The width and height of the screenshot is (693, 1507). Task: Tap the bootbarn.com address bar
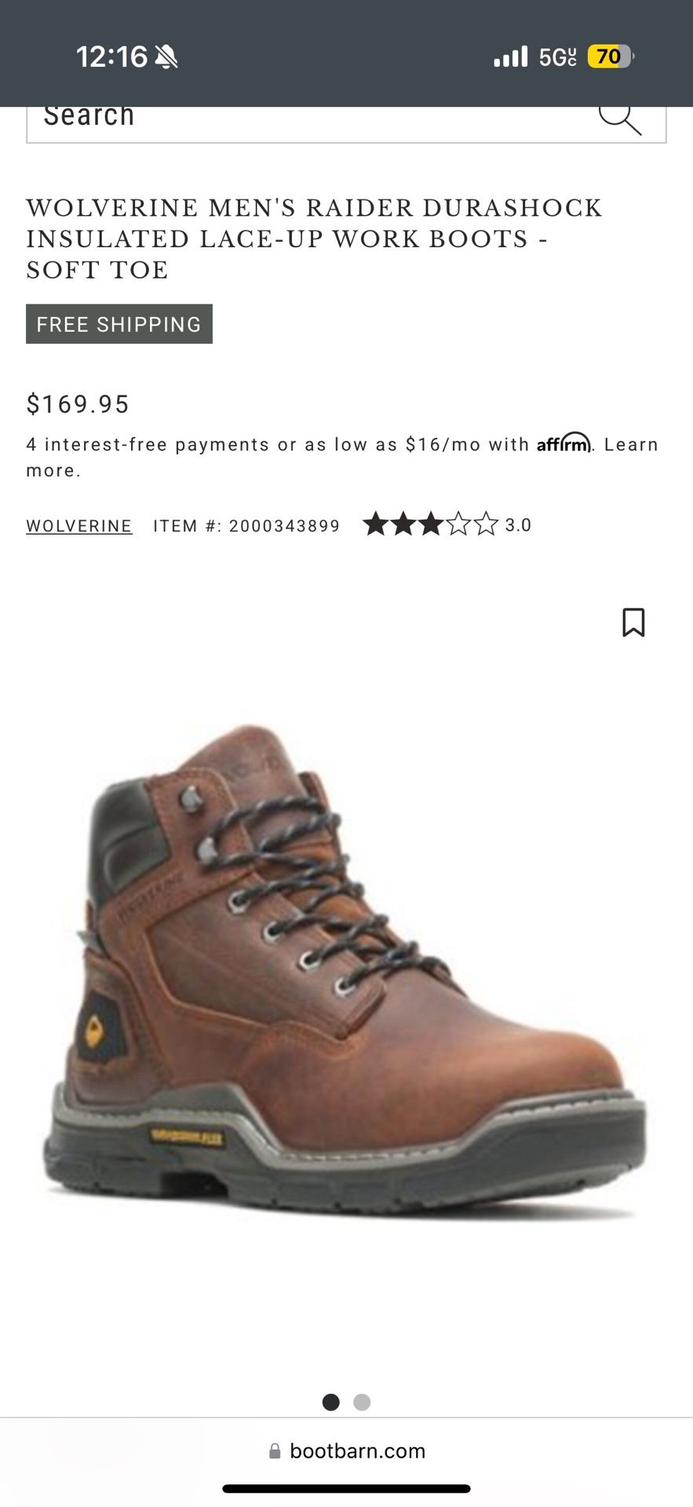coord(347,1451)
